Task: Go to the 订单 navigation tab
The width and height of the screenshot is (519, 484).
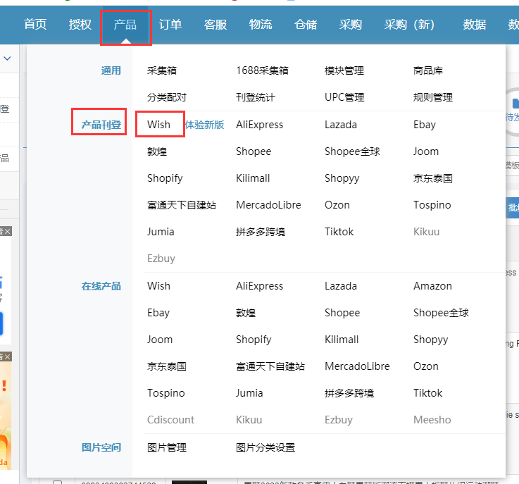Action: point(170,25)
